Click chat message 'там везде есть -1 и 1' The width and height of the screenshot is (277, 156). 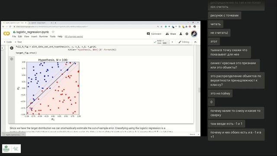pyautogui.click(x=226, y=123)
